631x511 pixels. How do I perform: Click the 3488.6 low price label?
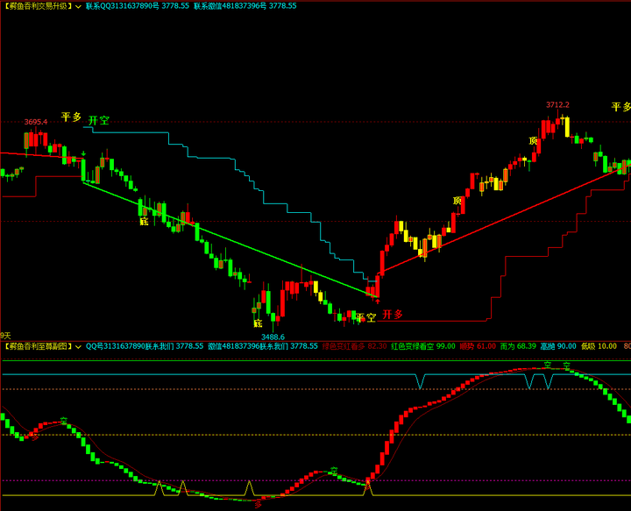tap(273, 337)
